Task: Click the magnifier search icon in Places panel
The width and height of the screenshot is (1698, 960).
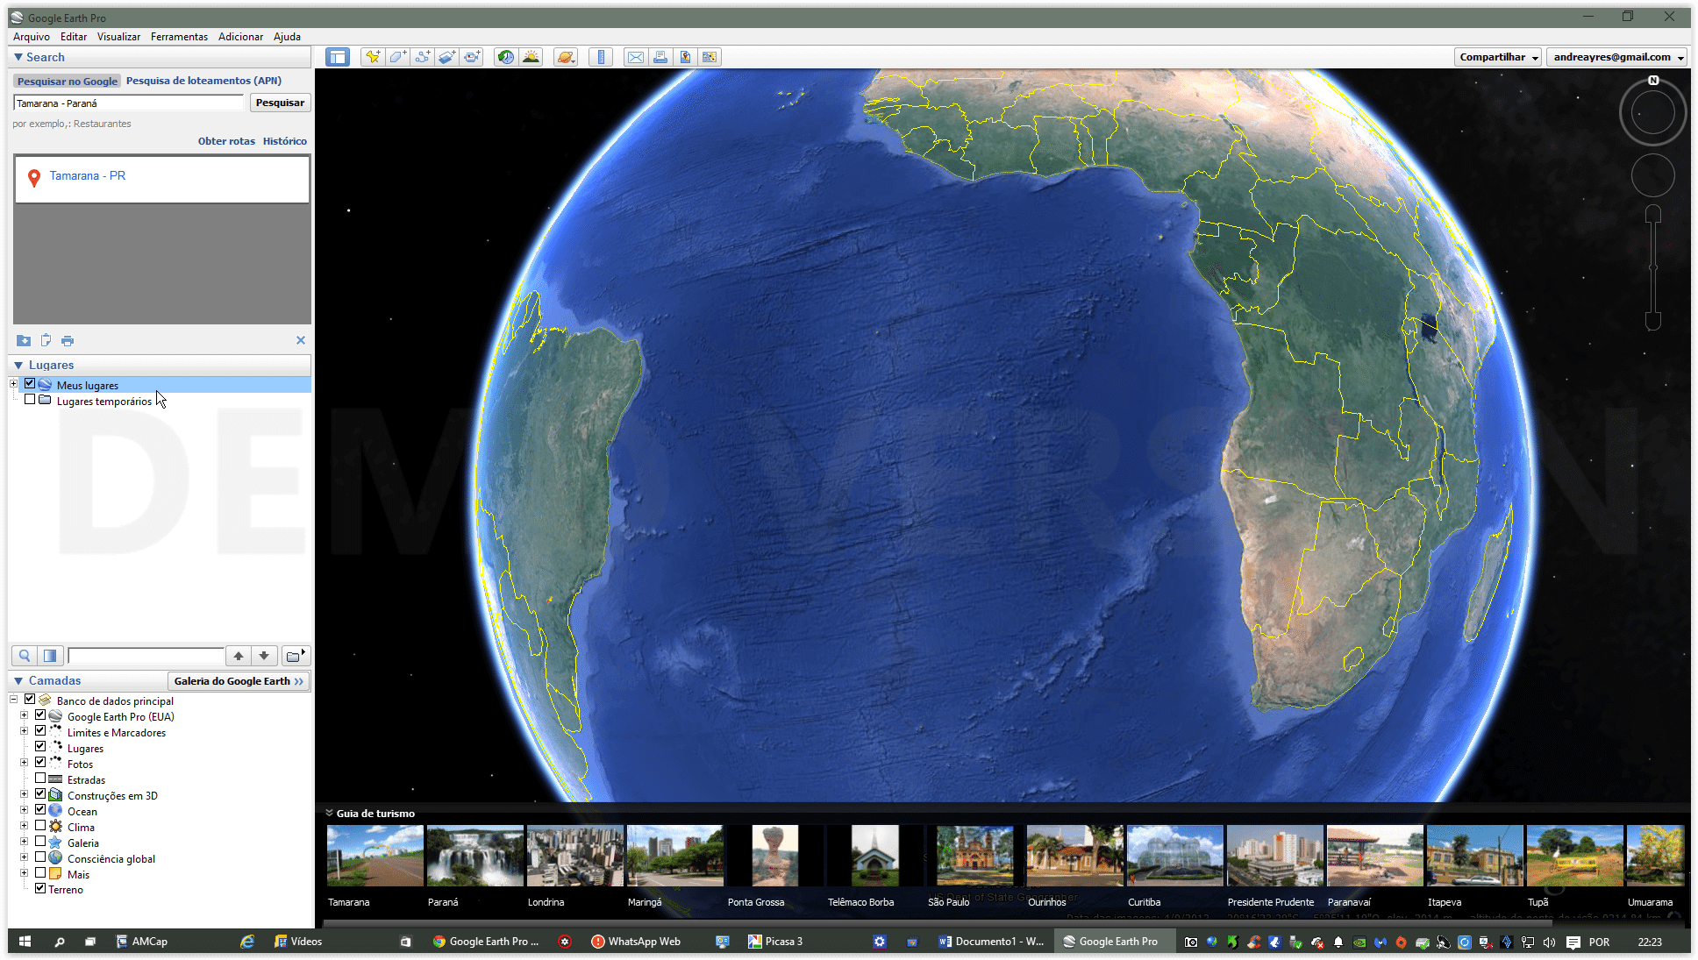Action: pyautogui.click(x=25, y=656)
